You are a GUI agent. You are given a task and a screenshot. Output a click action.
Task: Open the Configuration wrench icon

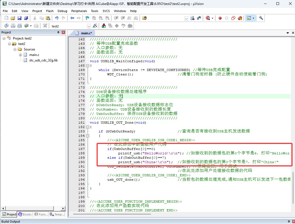[261, 18]
